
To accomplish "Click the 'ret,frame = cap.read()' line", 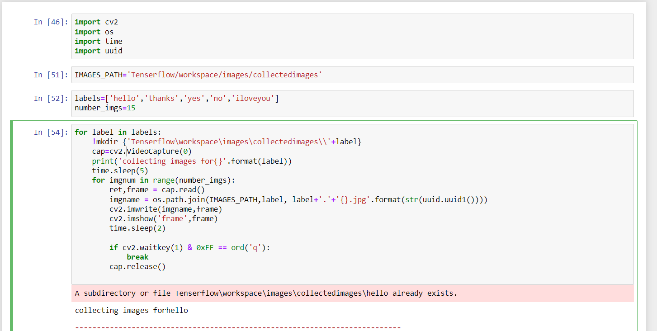I will point(157,190).
